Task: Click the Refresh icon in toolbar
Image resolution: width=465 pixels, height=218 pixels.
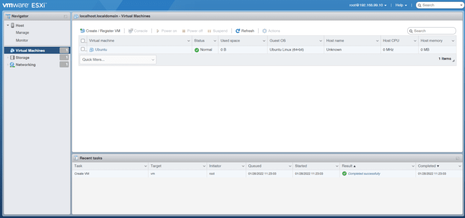Action: click(x=237, y=31)
